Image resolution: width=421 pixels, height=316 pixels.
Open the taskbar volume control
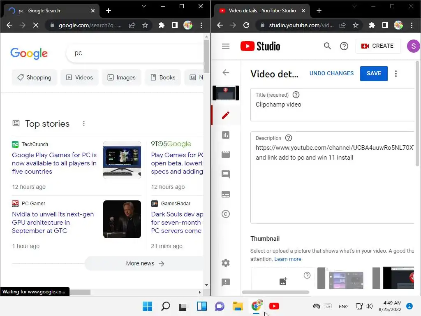pyautogui.click(x=369, y=306)
